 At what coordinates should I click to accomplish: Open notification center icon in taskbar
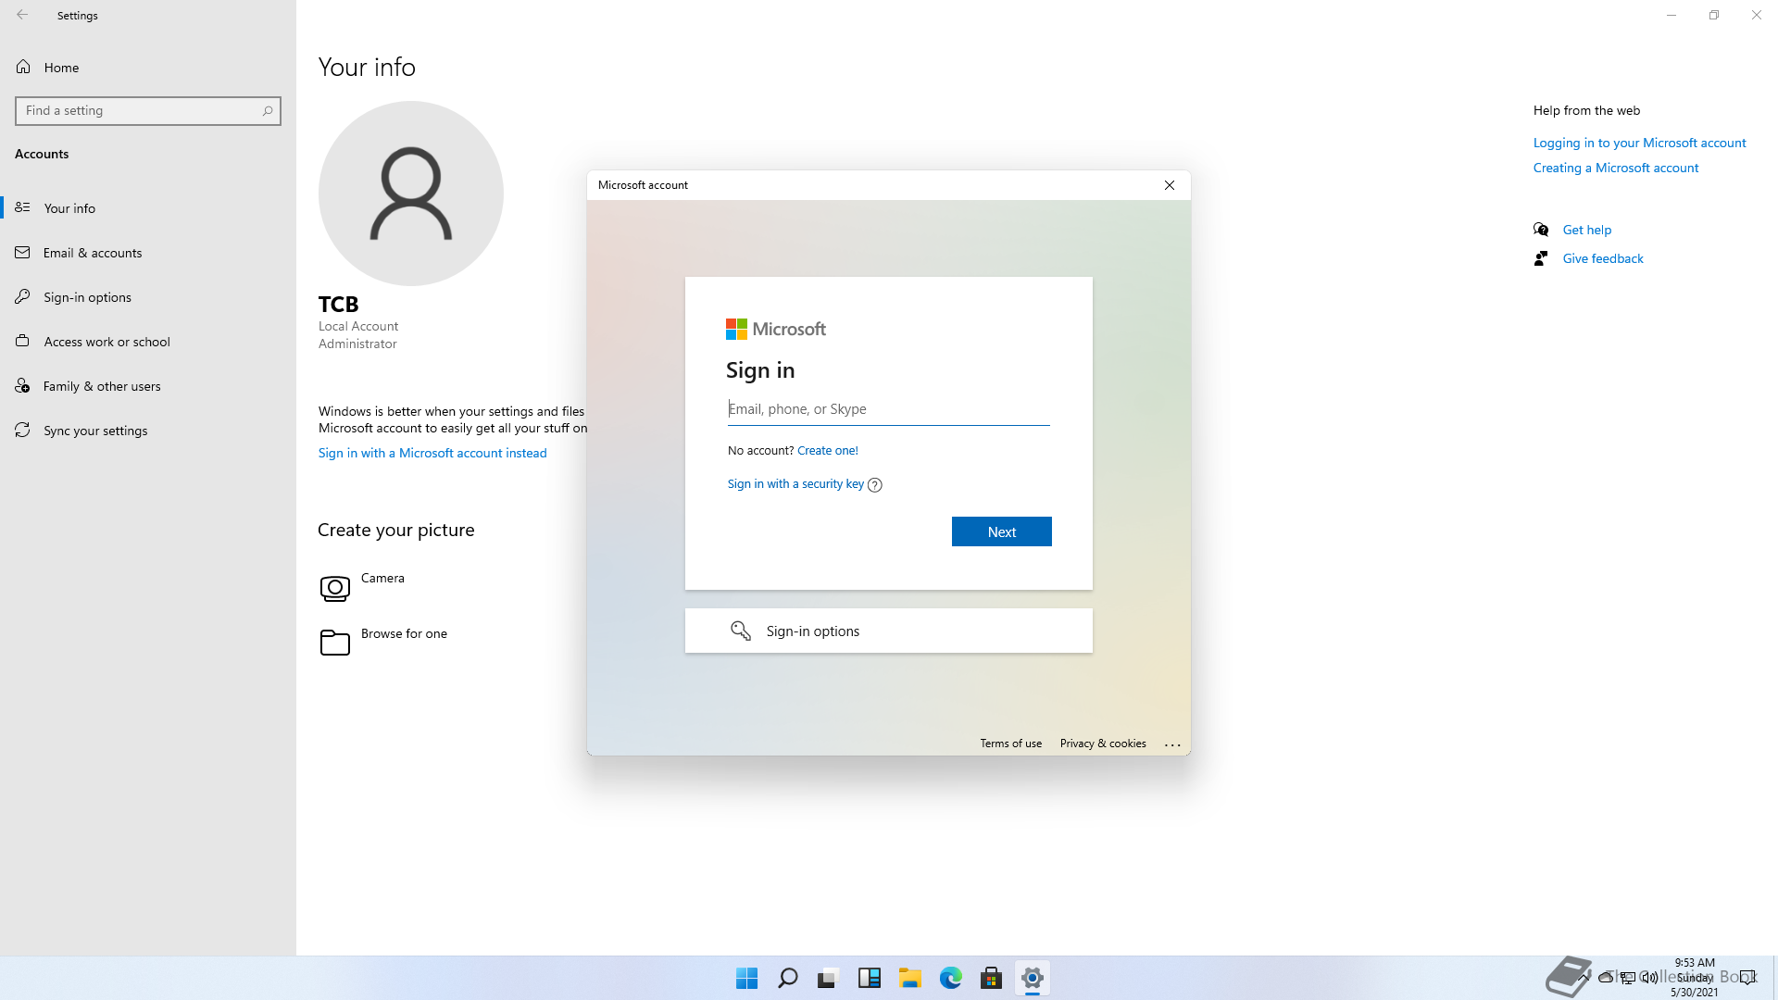(x=1748, y=978)
